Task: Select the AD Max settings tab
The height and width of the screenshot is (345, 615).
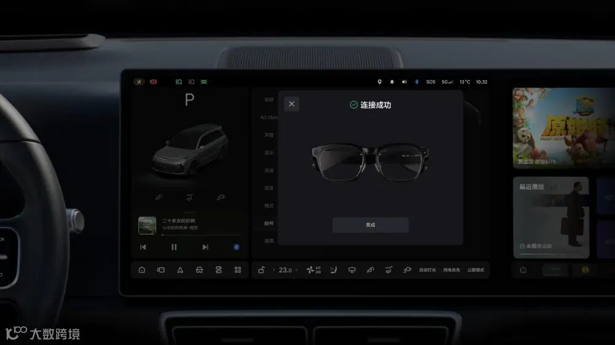Action: pos(269,117)
